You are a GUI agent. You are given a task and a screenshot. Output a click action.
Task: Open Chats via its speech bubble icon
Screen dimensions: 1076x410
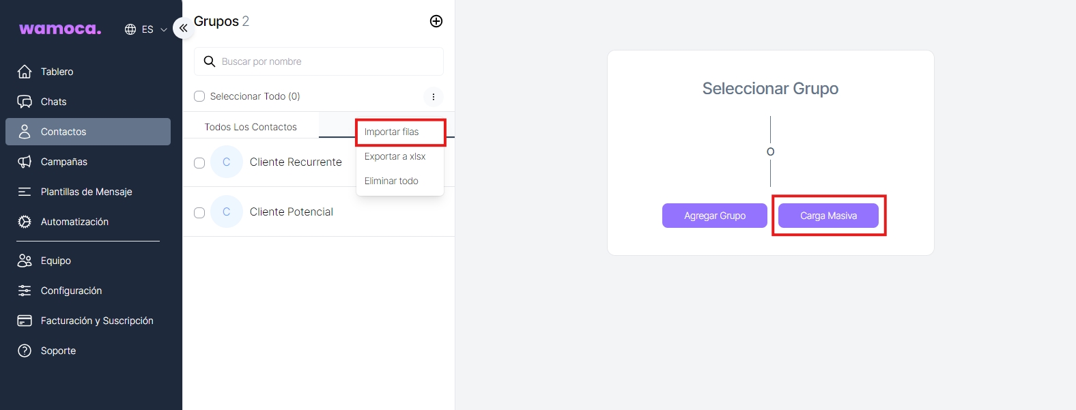25,102
